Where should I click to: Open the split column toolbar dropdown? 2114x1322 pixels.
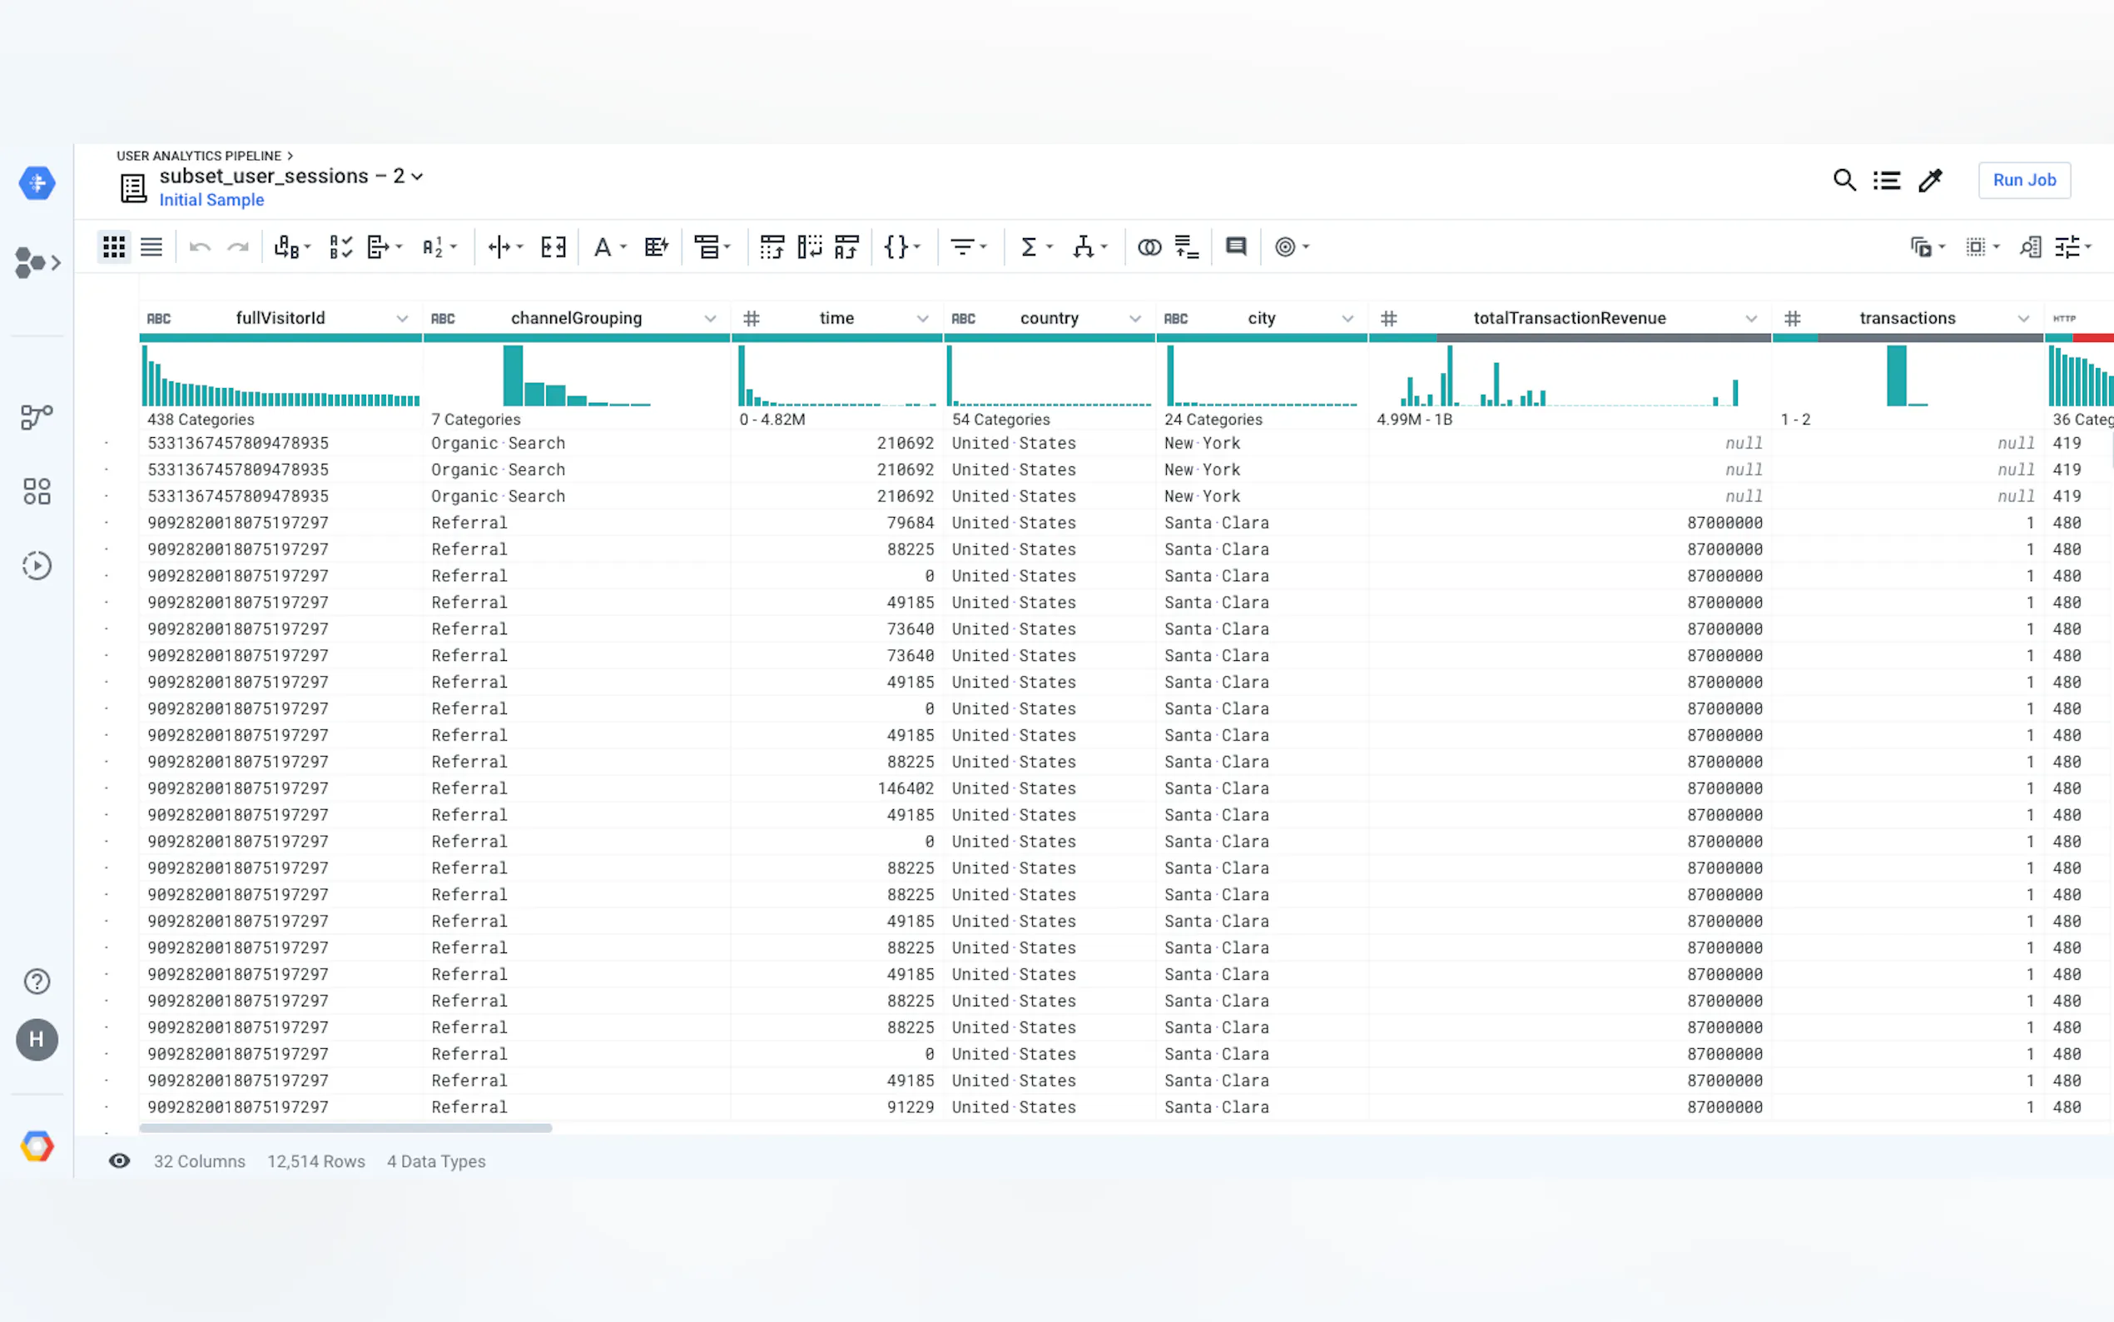click(x=505, y=247)
